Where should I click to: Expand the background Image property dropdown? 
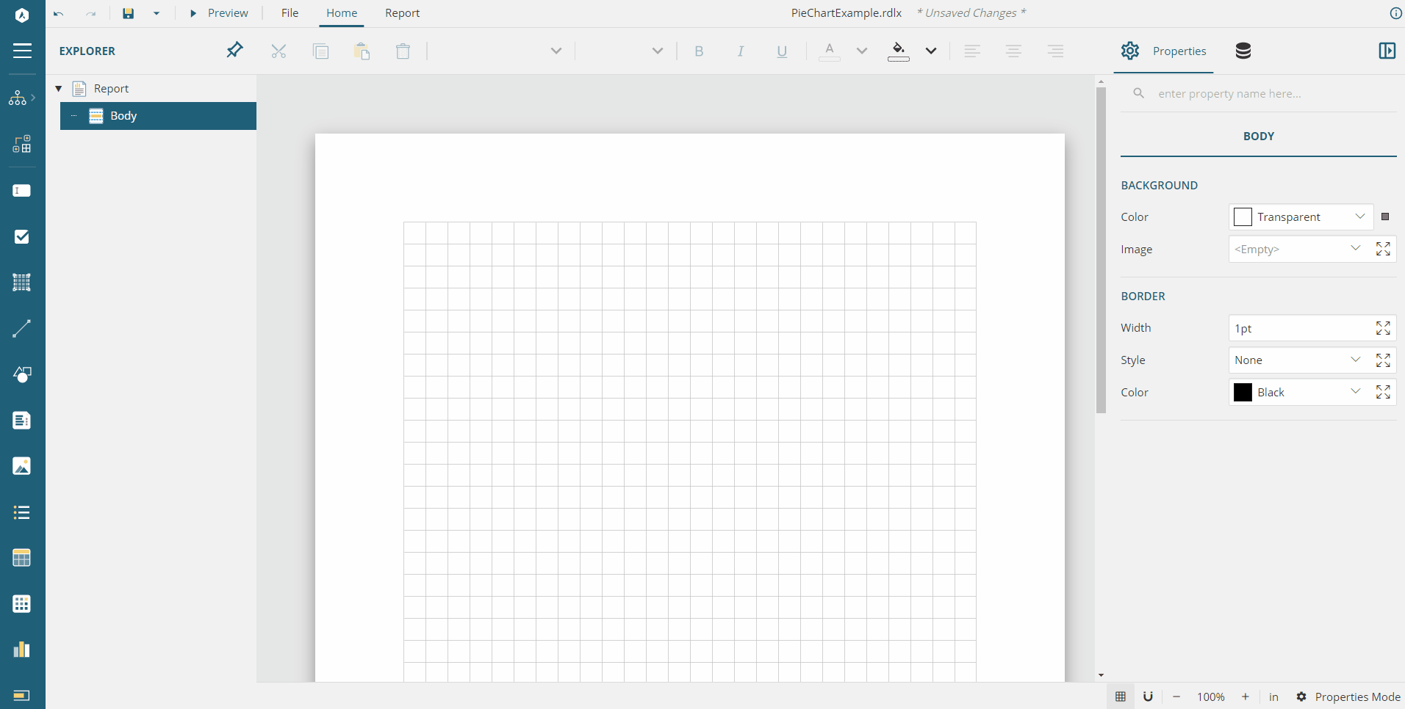(x=1356, y=249)
